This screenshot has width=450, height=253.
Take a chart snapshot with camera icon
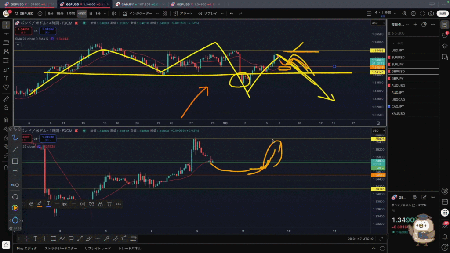coord(431,14)
